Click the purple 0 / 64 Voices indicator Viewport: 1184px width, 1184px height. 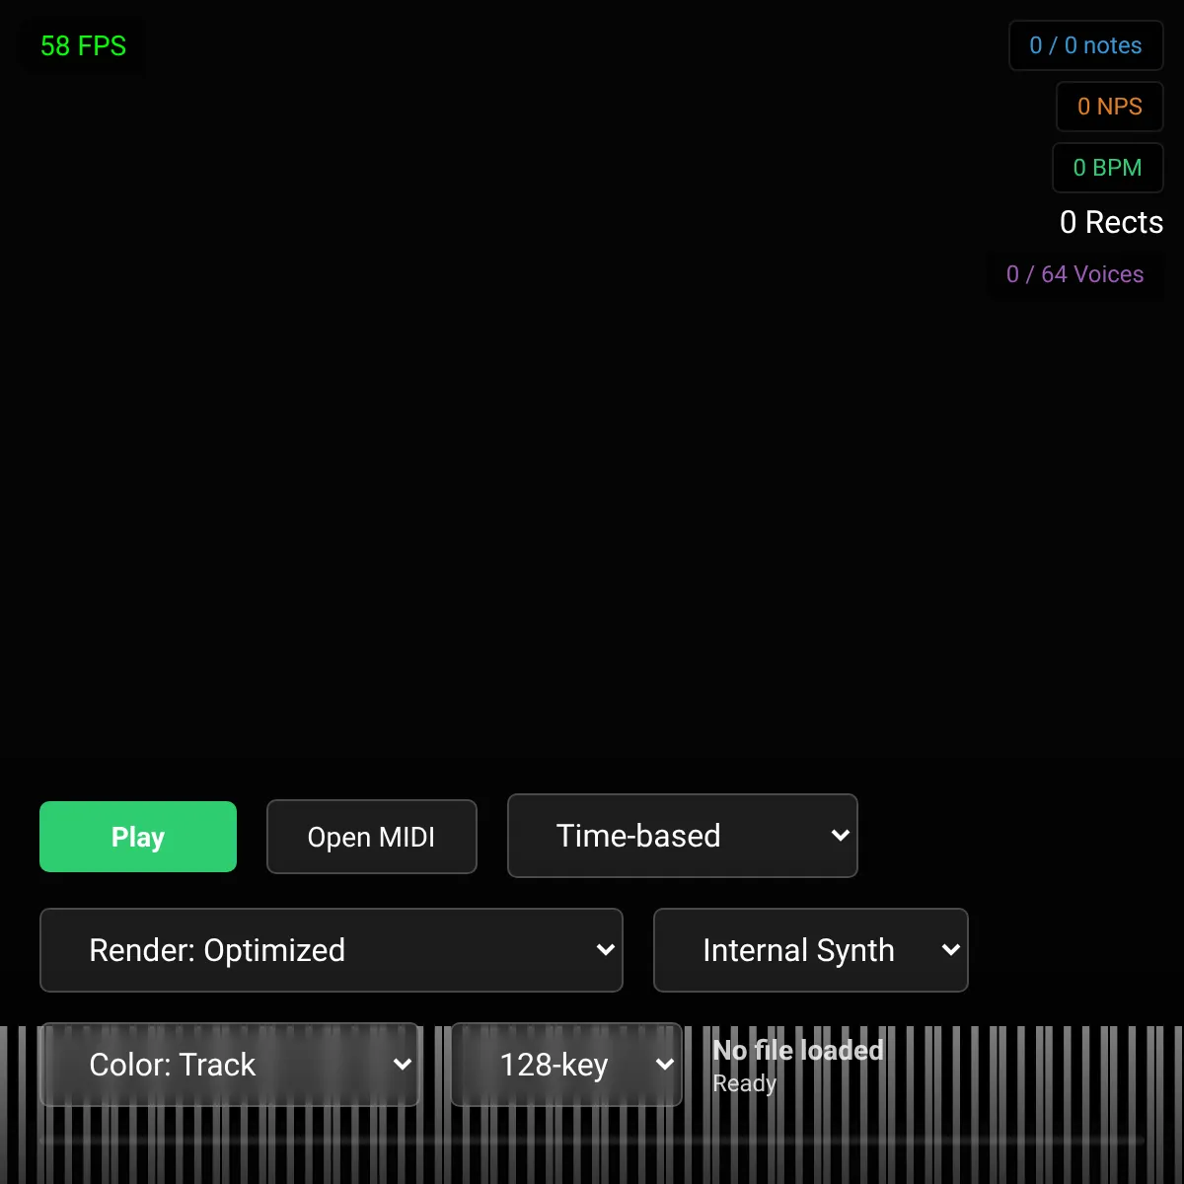[x=1074, y=274]
